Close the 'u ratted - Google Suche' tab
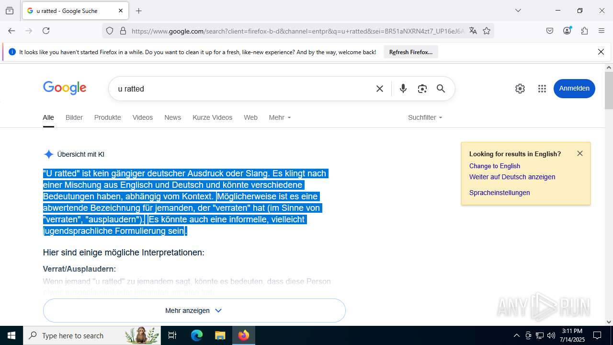Image resolution: width=613 pixels, height=345 pixels. pos(121,11)
